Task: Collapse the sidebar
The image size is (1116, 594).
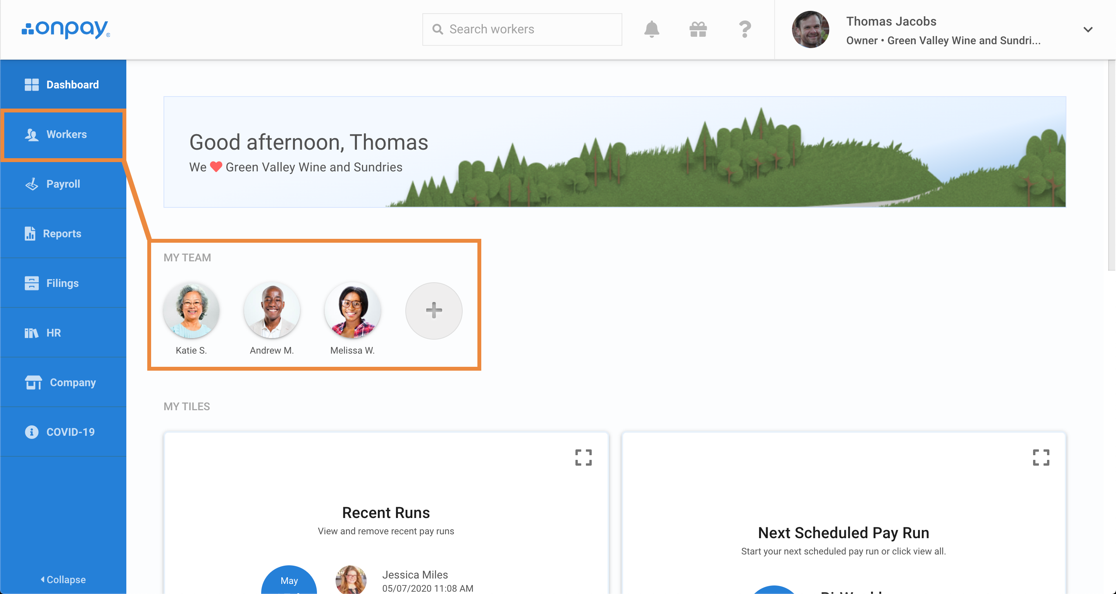Action: click(x=63, y=580)
